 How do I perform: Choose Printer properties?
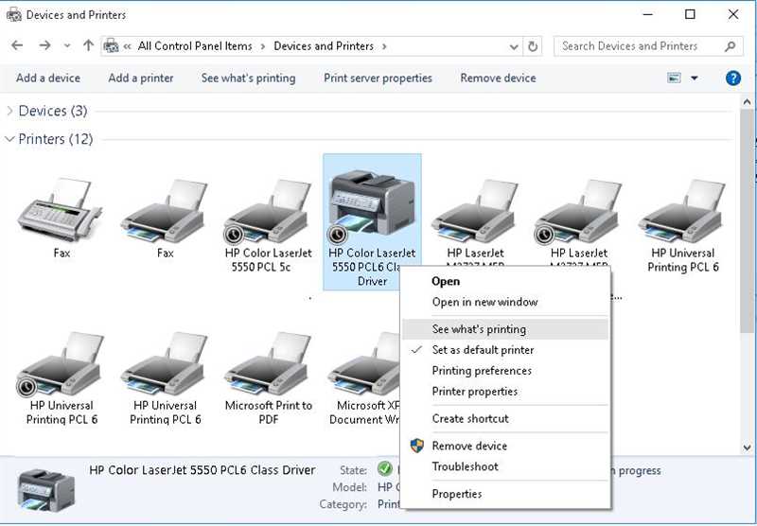point(505,392)
